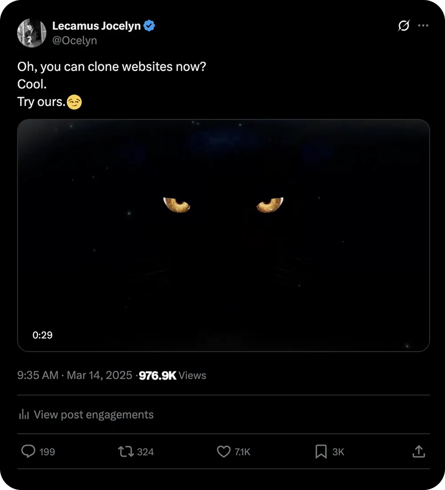Bookmark this post using the bookmark icon

coord(321,452)
